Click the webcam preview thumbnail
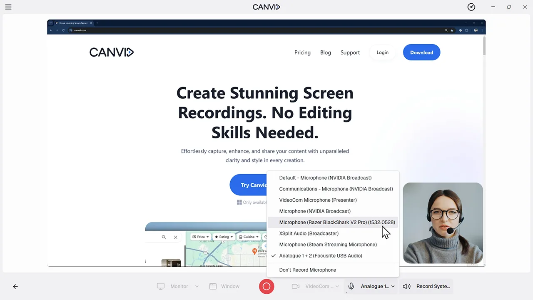The width and height of the screenshot is (533, 300). click(443, 223)
